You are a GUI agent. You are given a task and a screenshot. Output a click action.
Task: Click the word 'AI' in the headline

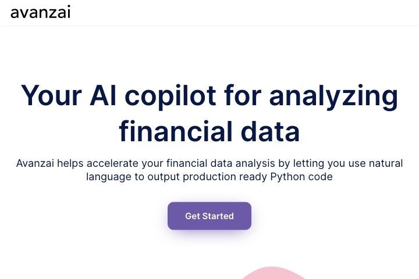pyautogui.click(x=103, y=95)
